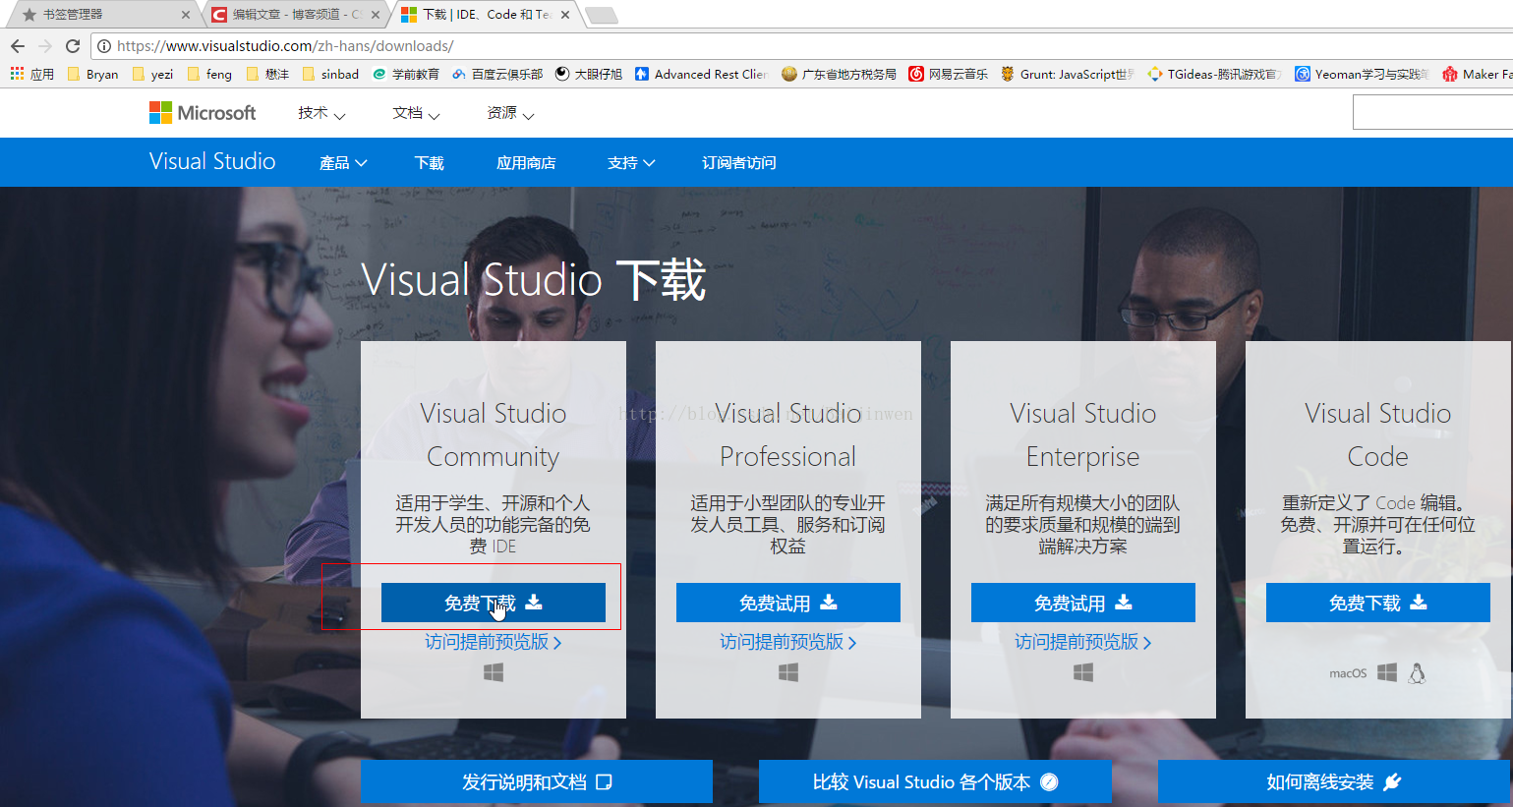
Task: Click 免费下载 for Visual Studio Code
Action: (x=1378, y=603)
